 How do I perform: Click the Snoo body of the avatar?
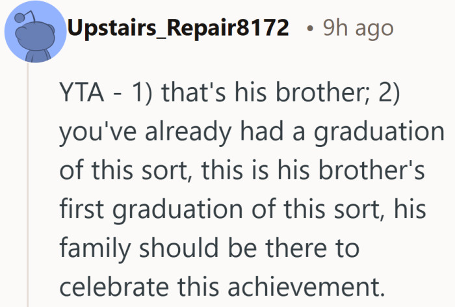[36, 56]
